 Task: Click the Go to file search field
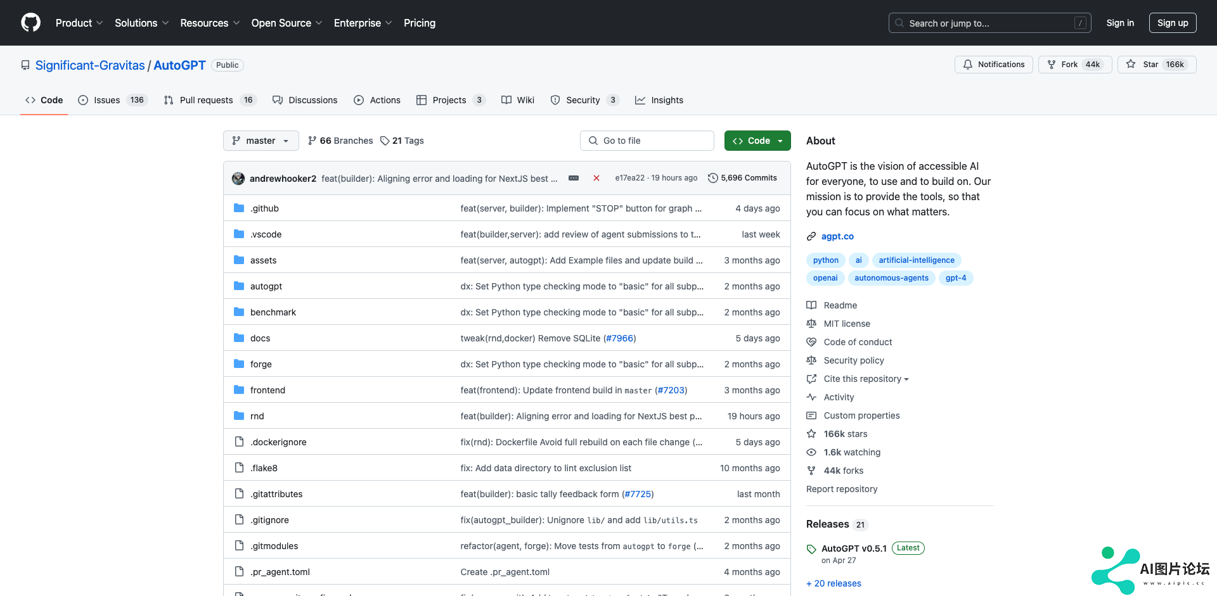coord(647,141)
